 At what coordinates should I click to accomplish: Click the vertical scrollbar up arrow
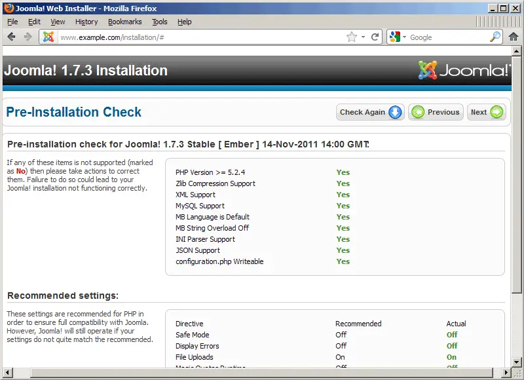516,51
